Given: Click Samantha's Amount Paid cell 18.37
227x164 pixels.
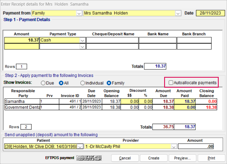Looking at the screenshot, I should [185, 101].
